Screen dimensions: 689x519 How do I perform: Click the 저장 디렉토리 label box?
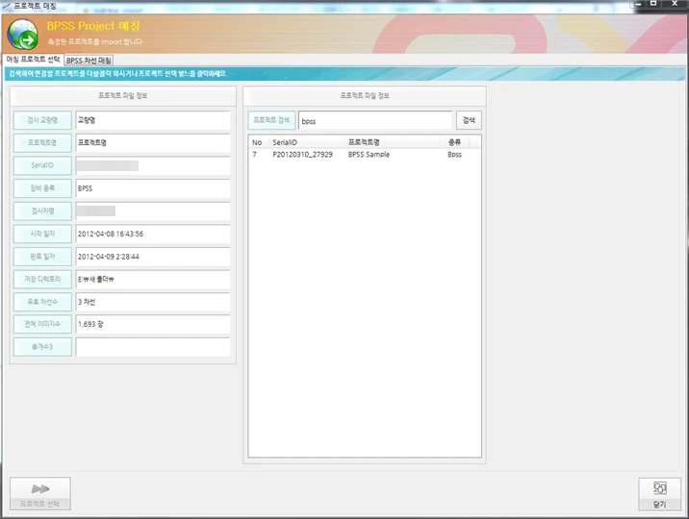pyautogui.click(x=42, y=279)
